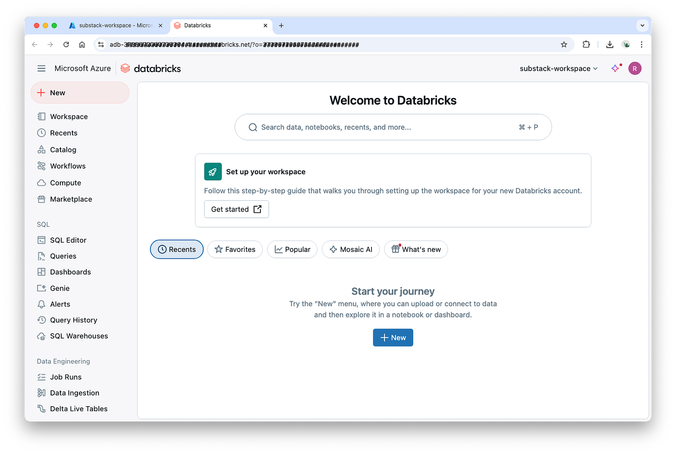
Task: Open the user avatar R menu
Action: point(635,68)
